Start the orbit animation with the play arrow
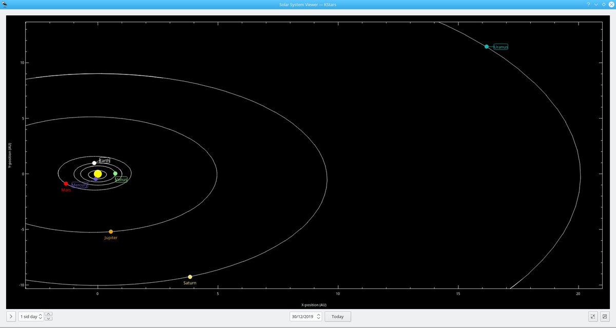 pos(11,317)
